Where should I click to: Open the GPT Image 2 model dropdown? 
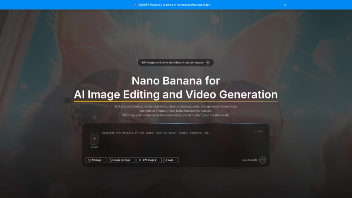(149, 160)
